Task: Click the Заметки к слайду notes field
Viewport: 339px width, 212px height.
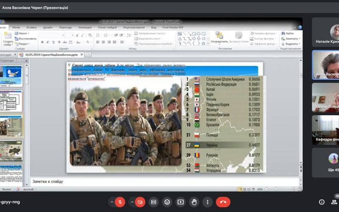Action: 164,182
